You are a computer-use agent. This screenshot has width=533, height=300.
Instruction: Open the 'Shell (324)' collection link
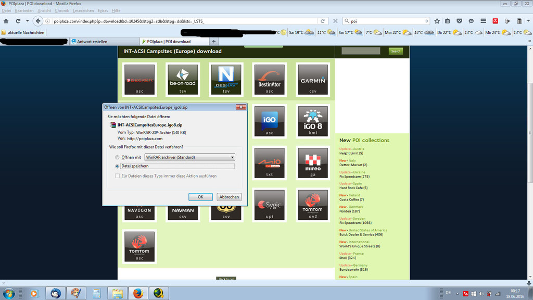point(347,258)
